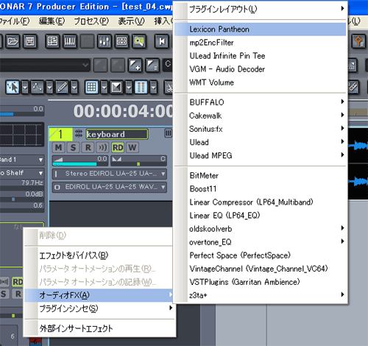Open the 表示(V) menu
The height and width of the screenshot is (346, 368).
click(x=131, y=21)
